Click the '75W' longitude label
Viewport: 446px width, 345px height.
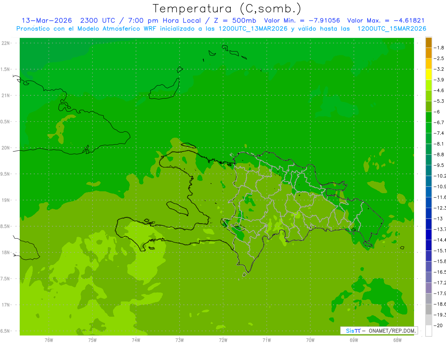92,340
